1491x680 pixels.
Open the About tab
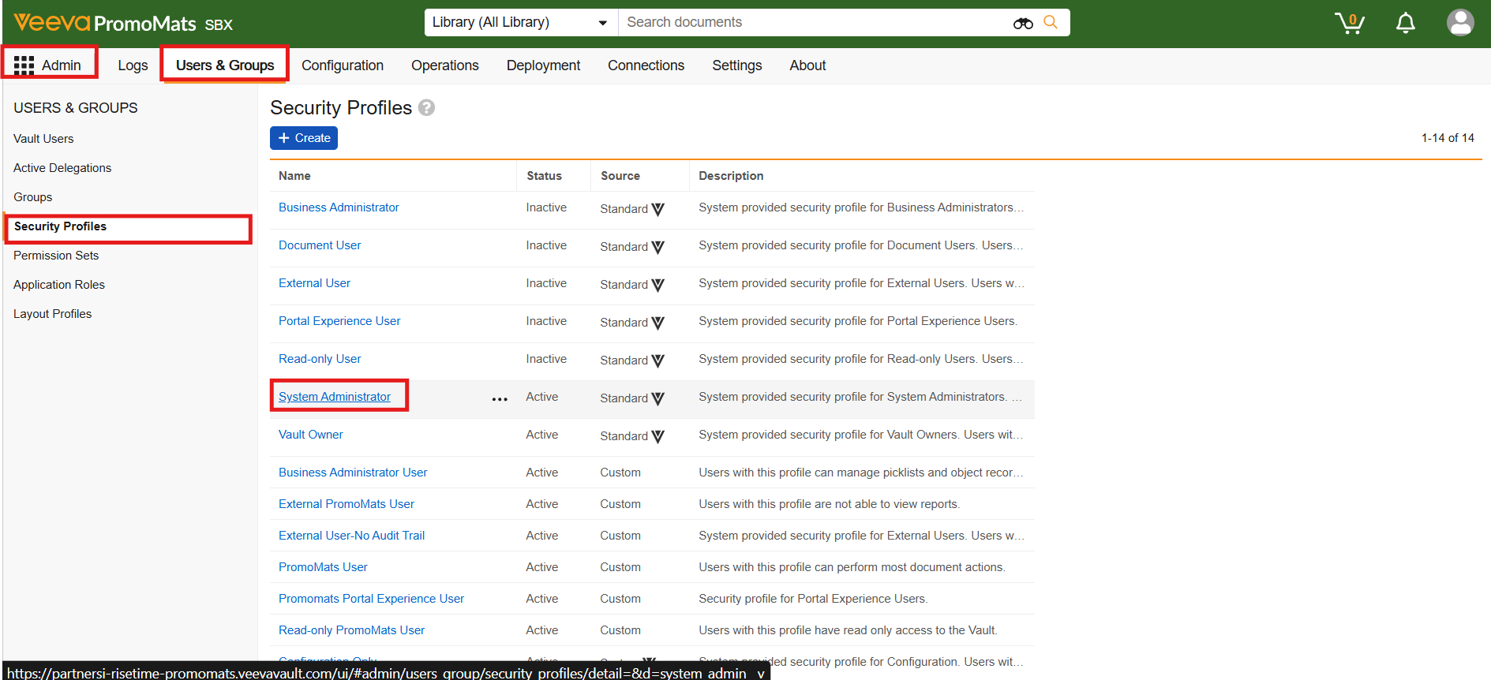807,65
